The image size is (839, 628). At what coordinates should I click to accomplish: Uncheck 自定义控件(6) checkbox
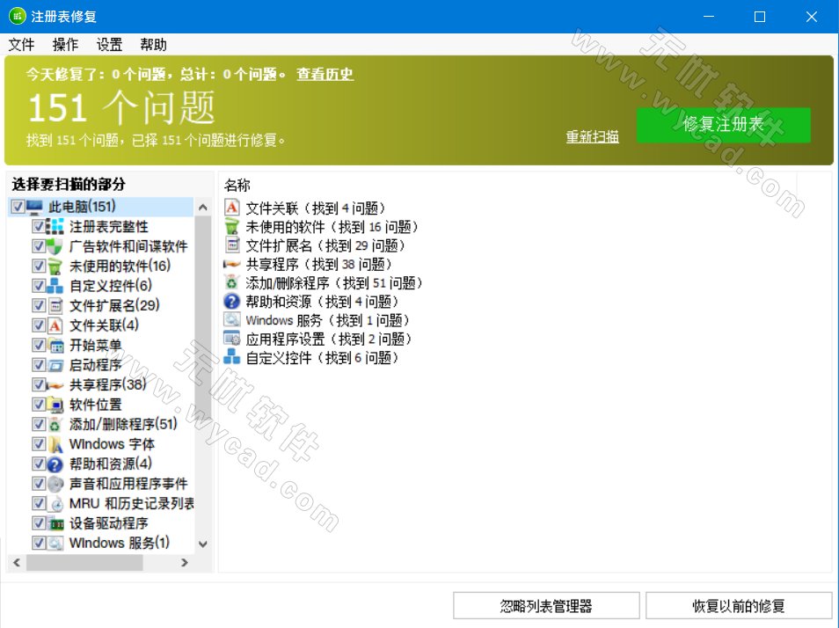pos(38,286)
